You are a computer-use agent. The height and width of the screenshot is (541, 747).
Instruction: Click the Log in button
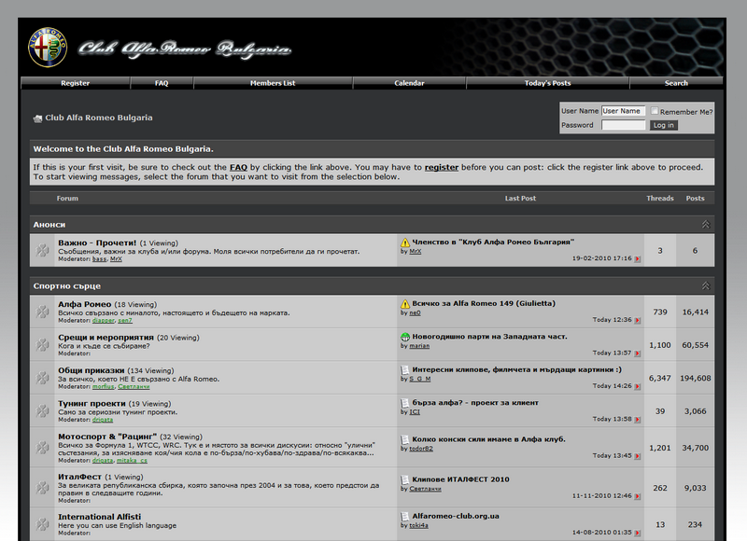tap(664, 125)
